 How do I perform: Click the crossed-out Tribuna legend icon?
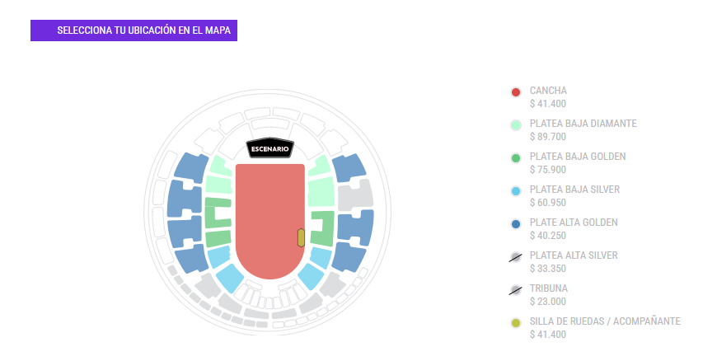click(516, 290)
